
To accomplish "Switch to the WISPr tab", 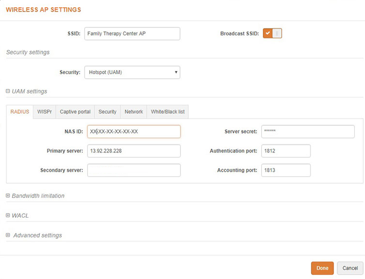I will pos(45,112).
